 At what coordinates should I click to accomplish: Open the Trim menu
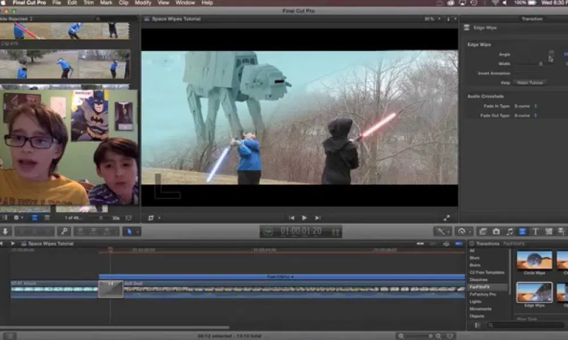pos(89,3)
